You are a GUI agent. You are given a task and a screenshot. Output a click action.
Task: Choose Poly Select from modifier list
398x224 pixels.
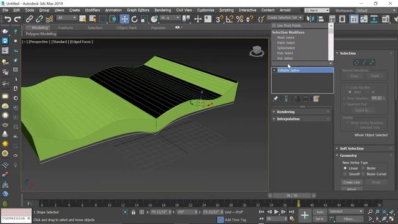pos(285,53)
